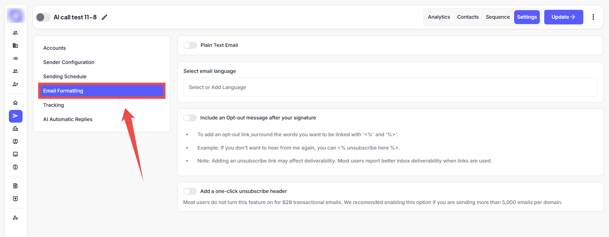Select AI Automatic Replies in settings menu
Viewport: 609px width, 237px height.
coord(68,119)
